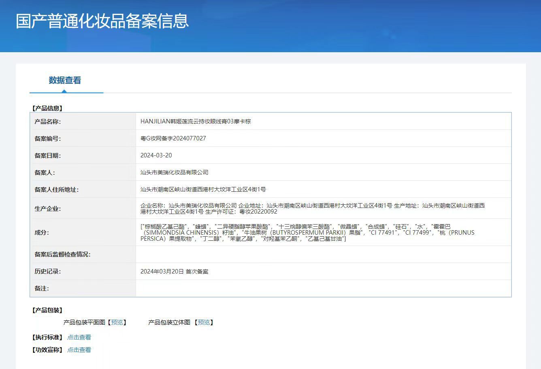Click 点击查看 next to 功效宣称
Screen dimensions: 541x369
(79, 350)
